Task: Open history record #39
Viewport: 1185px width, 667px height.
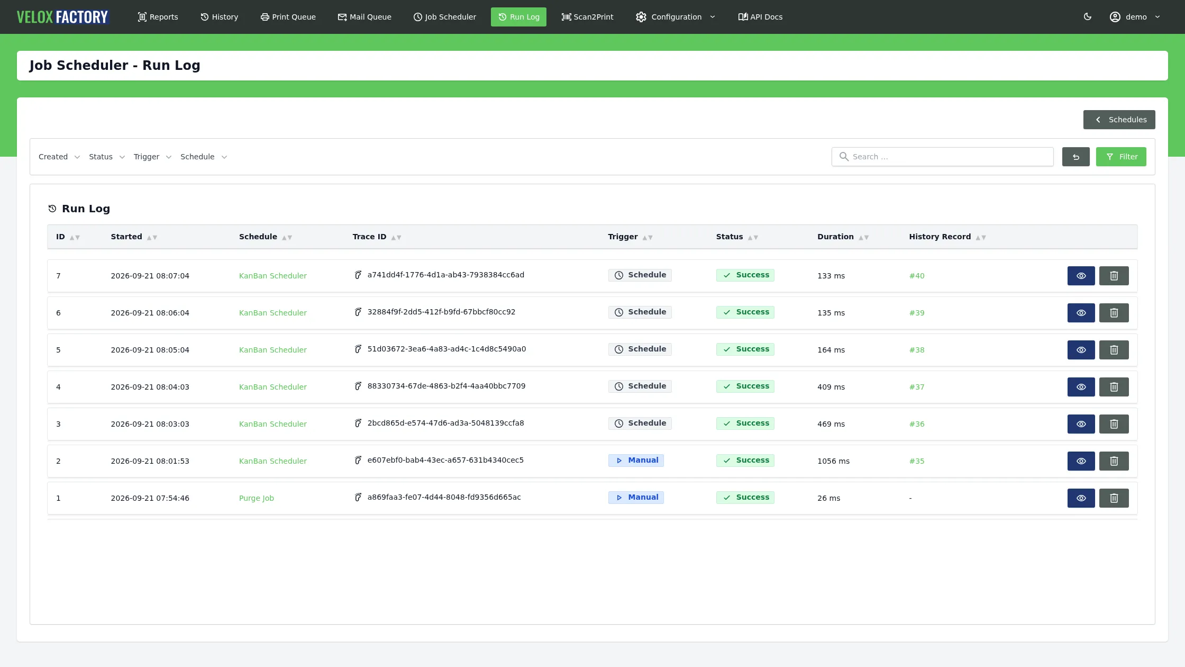Action: pos(917,313)
